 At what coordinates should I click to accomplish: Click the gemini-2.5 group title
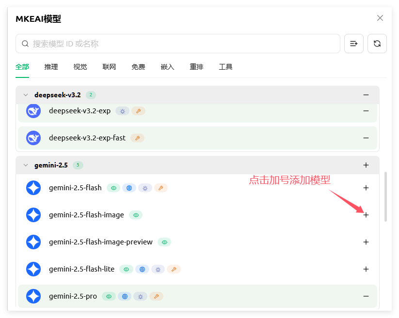51,165
